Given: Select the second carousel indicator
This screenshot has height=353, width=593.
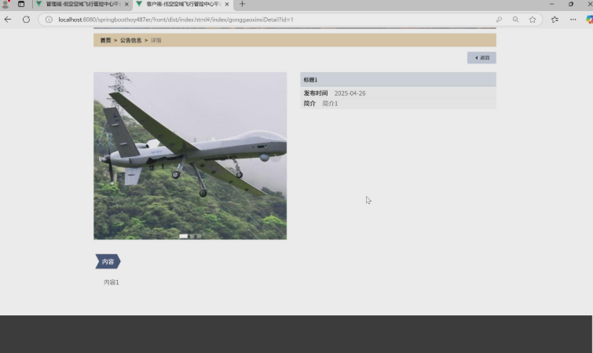Looking at the screenshot, I should click(x=192, y=236).
